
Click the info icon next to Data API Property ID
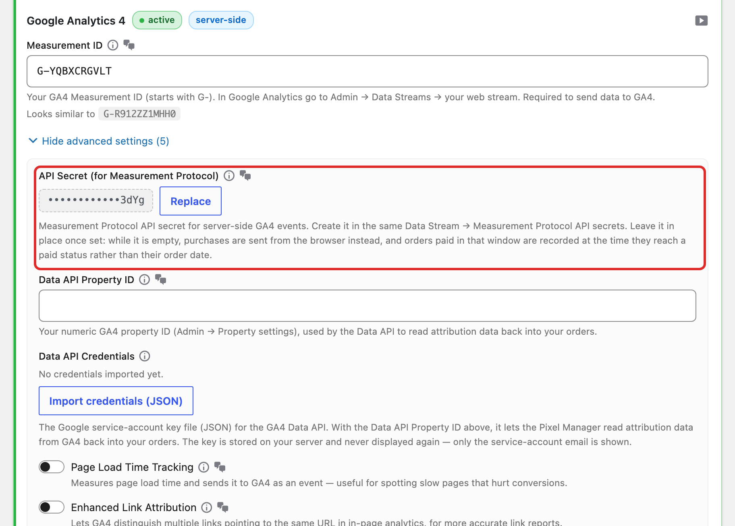click(x=144, y=280)
